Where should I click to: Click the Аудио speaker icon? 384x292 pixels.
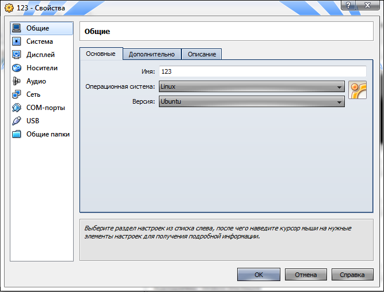click(x=17, y=81)
